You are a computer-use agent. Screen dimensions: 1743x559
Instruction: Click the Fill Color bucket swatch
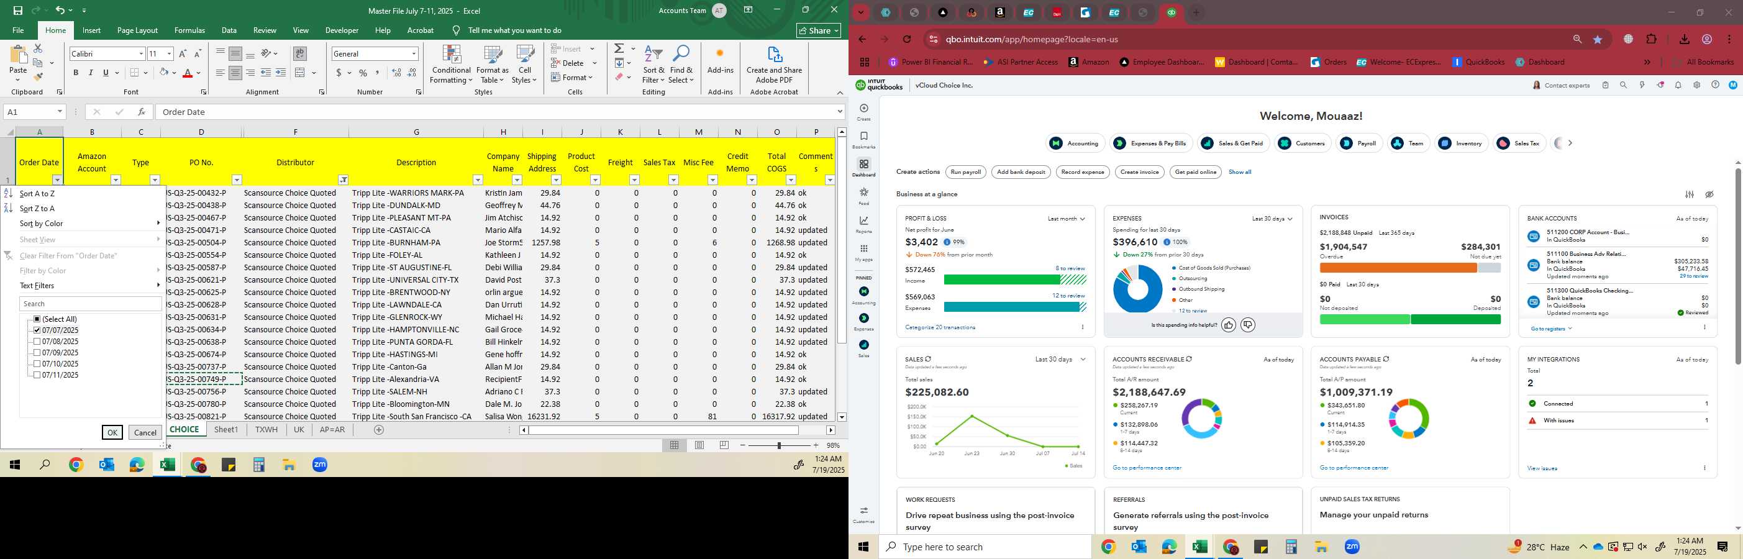(163, 73)
